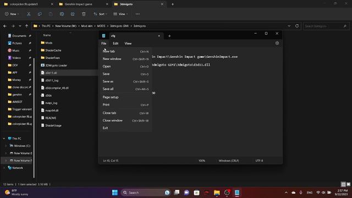Screen dimensions: 352x198
Task: Click UTF-8 encoding in Notepad status bar
Action: tap(259, 161)
